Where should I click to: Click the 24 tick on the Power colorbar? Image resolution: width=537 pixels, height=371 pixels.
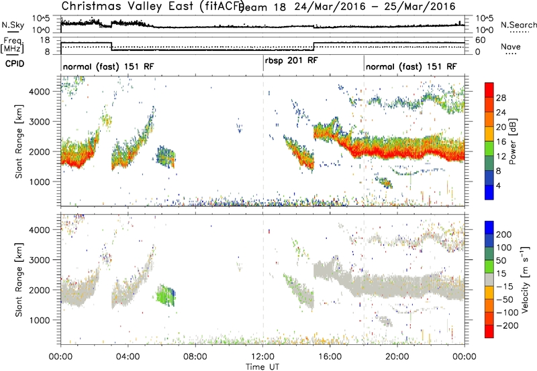pyautogui.click(x=501, y=113)
